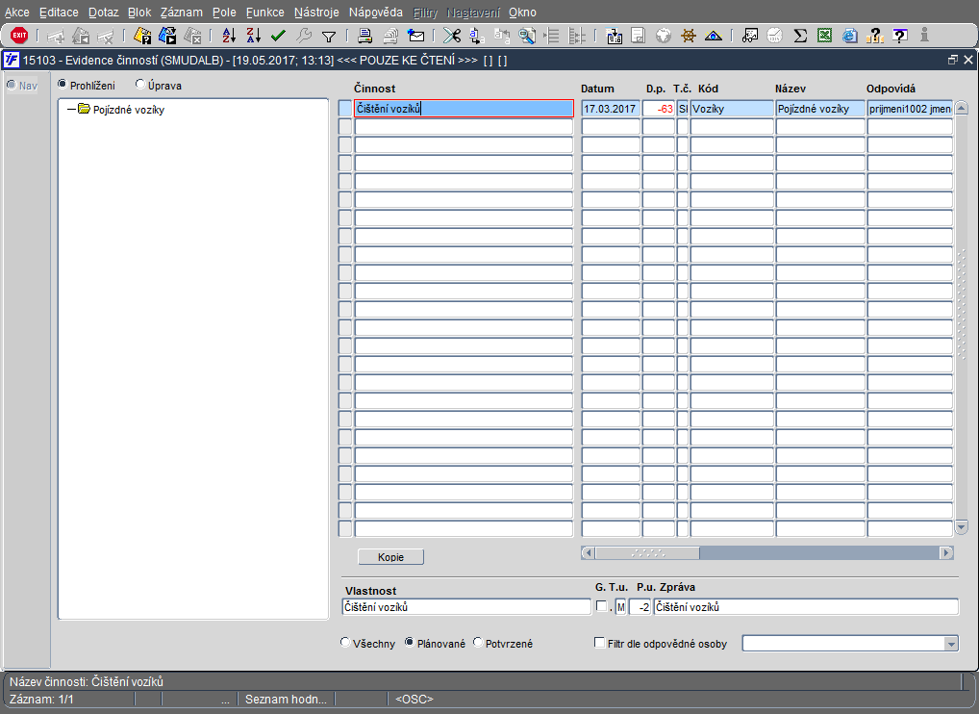Click the filter funnel icon
979x714 pixels.
[329, 36]
